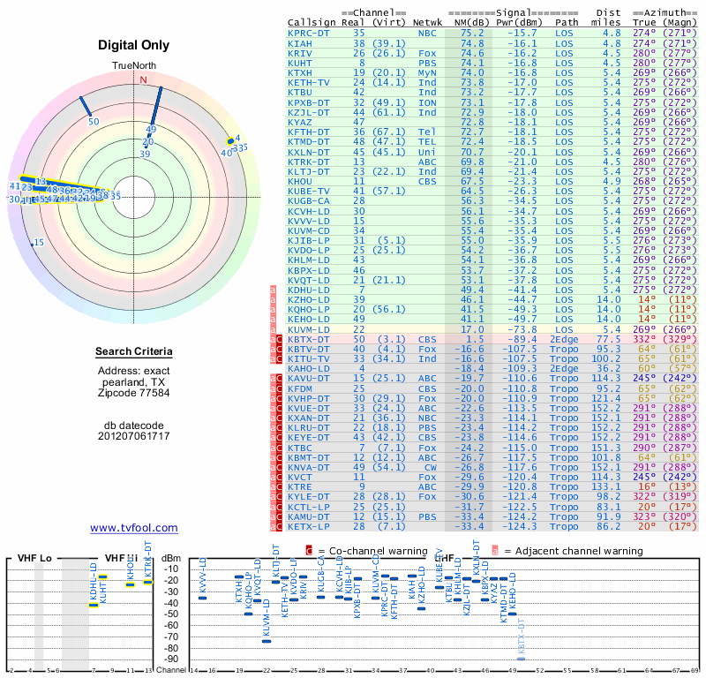This screenshot has width=706, height=678.
Task: Select KHOU callsign in the table
Action: (300, 182)
